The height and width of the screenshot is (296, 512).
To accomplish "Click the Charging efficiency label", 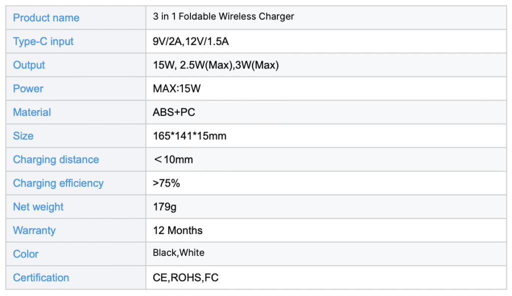I will tap(58, 183).
